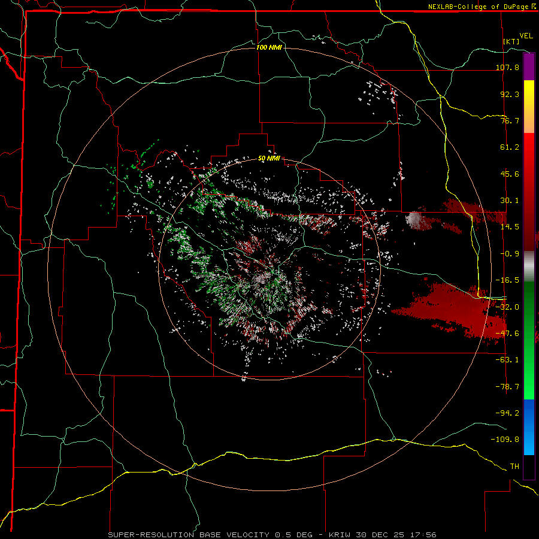Screen dimensions: 539x539
Task: Click the -78.7 velocity scale value
Action: 507,387
